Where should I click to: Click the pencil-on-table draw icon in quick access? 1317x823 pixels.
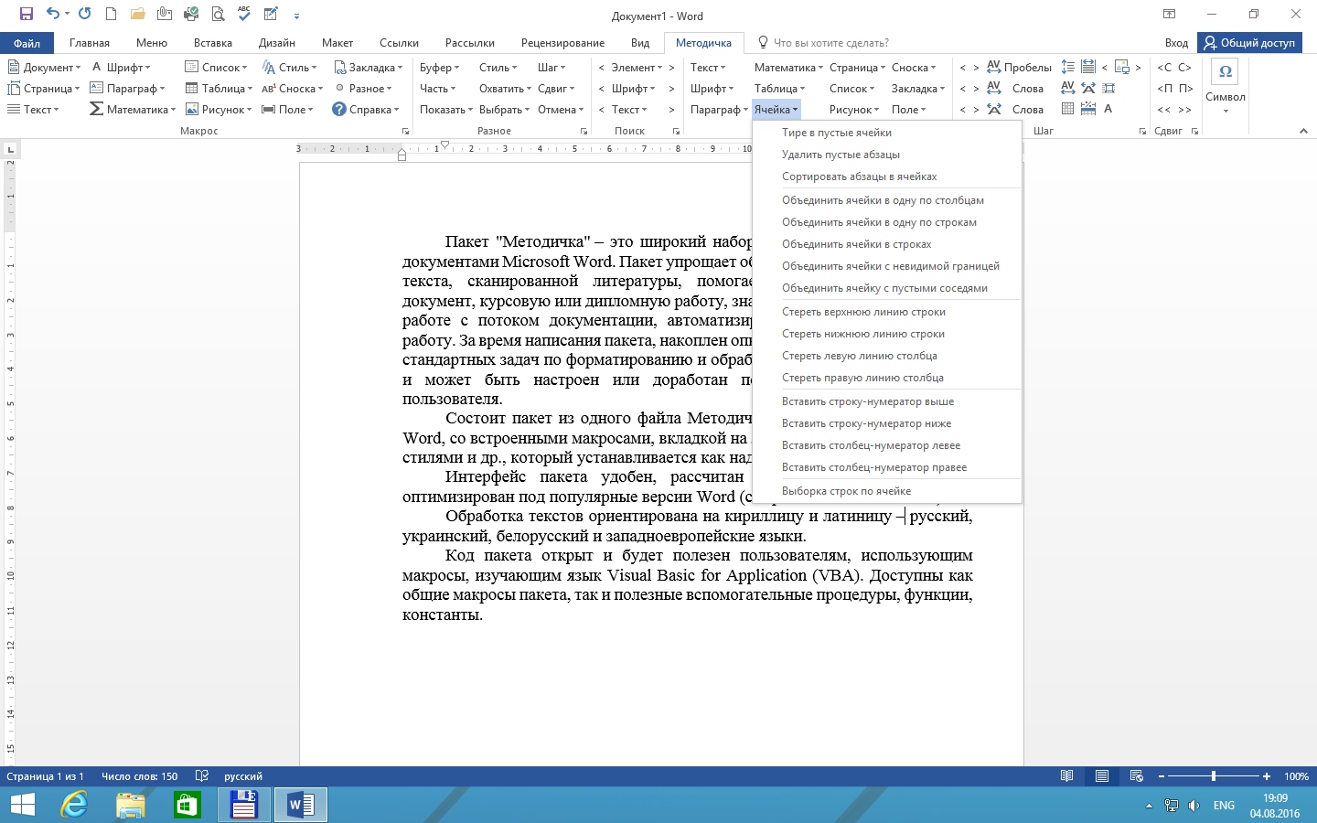pyautogui.click(x=271, y=15)
